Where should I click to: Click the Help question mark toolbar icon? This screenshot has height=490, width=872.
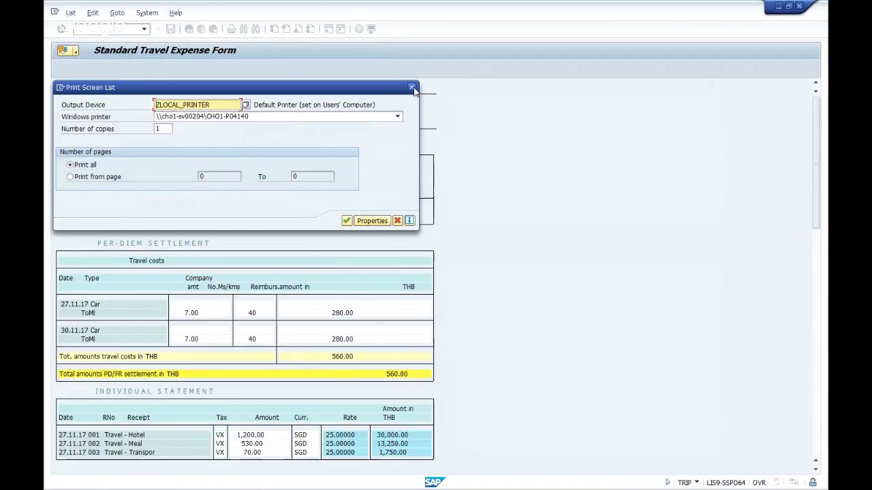(x=359, y=29)
